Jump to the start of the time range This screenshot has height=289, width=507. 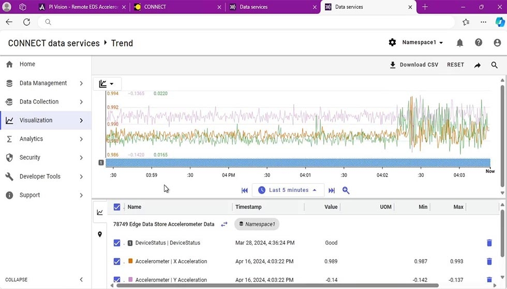coord(245,190)
